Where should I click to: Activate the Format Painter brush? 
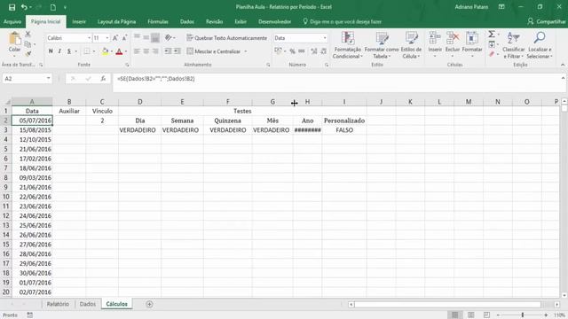coord(28,53)
